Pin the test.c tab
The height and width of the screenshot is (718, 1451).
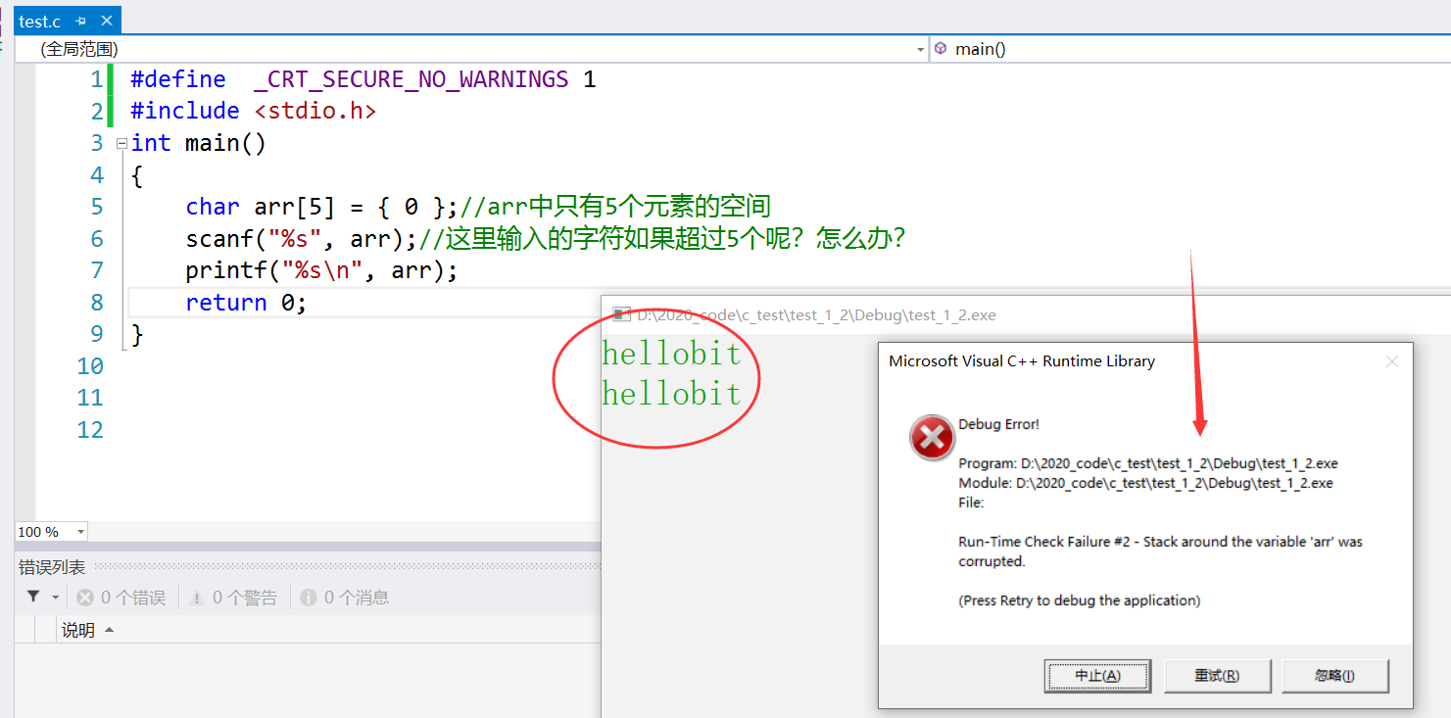(81, 21)
